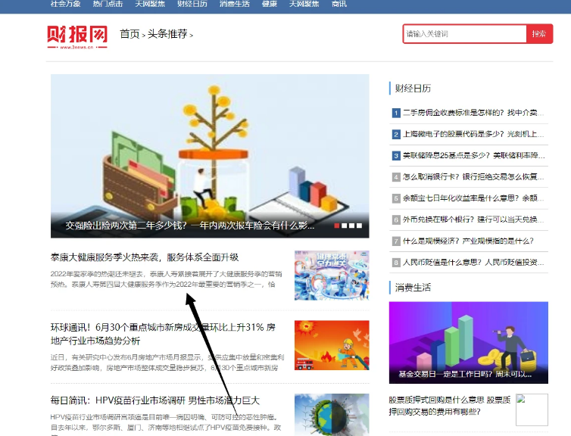Open ranked item 二手房佣金收费标准是怎样的
Viewport: 571px width, 436px height.
click(x=473, y=113)
